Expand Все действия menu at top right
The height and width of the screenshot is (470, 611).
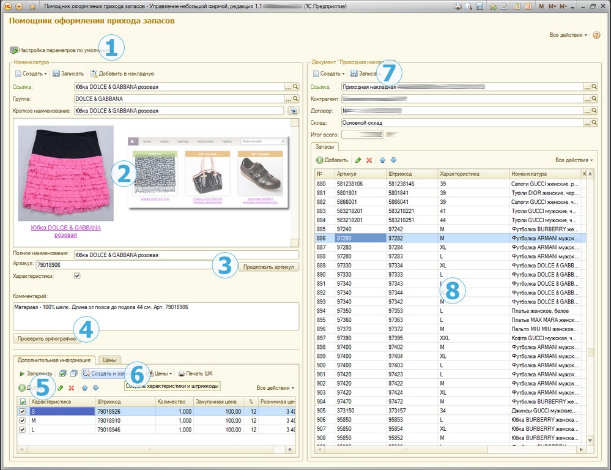tap(568, 35)
